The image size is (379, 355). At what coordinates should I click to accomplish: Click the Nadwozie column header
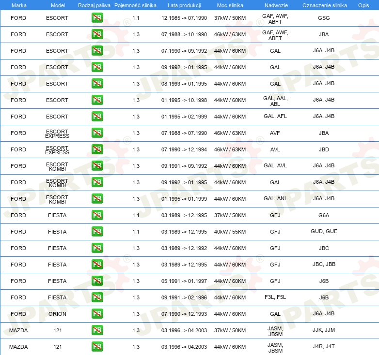[276, 5]
